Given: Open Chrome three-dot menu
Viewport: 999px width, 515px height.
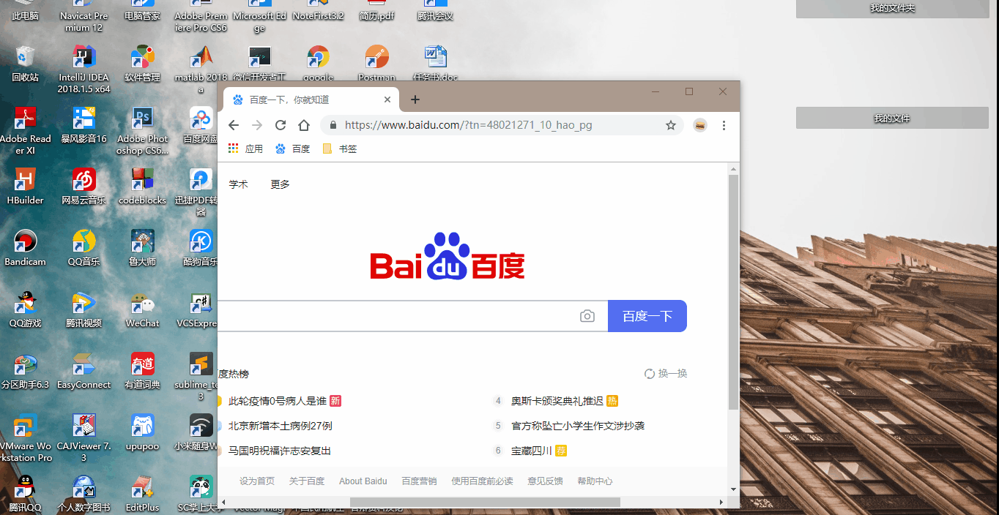Looking at the screenshot, I should pos(724,125).
